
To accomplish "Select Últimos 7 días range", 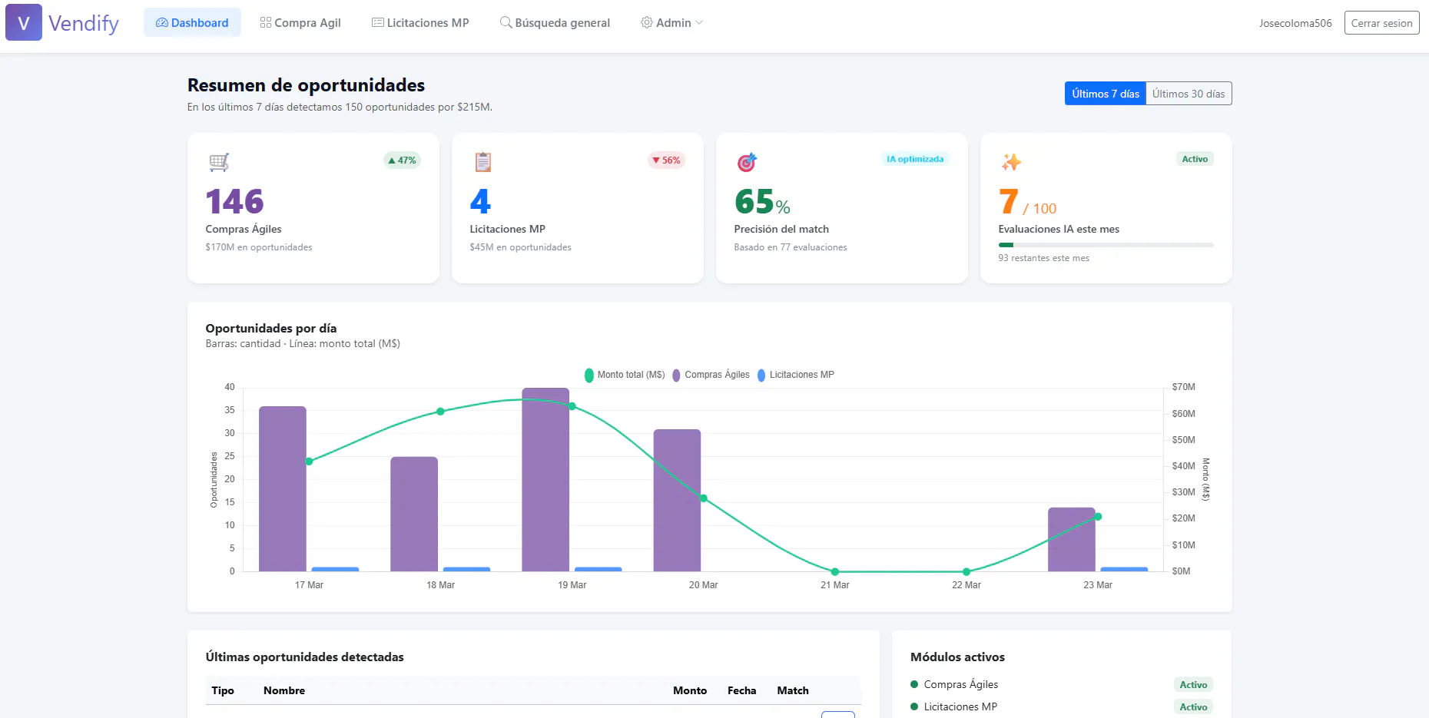I will pos(1105,94).
